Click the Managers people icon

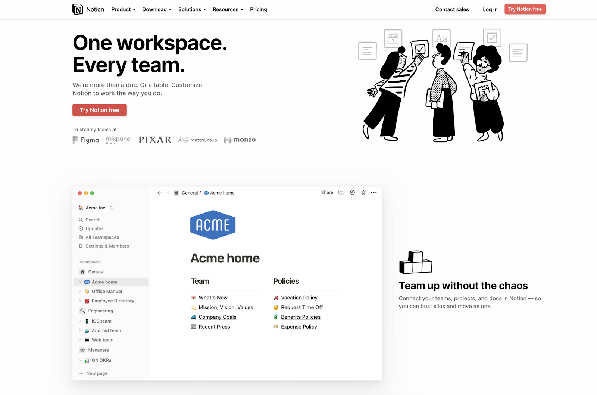pos(82,350)
